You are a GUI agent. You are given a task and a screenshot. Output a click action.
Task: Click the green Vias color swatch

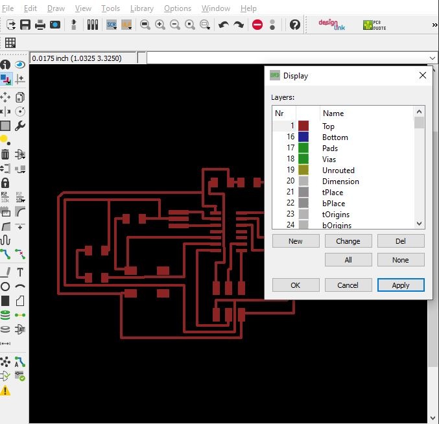click(303, 159)
